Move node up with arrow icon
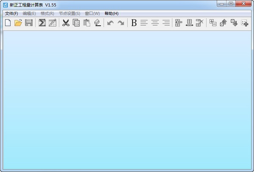Viewport: 254px width, 172px height. (224, 23)
